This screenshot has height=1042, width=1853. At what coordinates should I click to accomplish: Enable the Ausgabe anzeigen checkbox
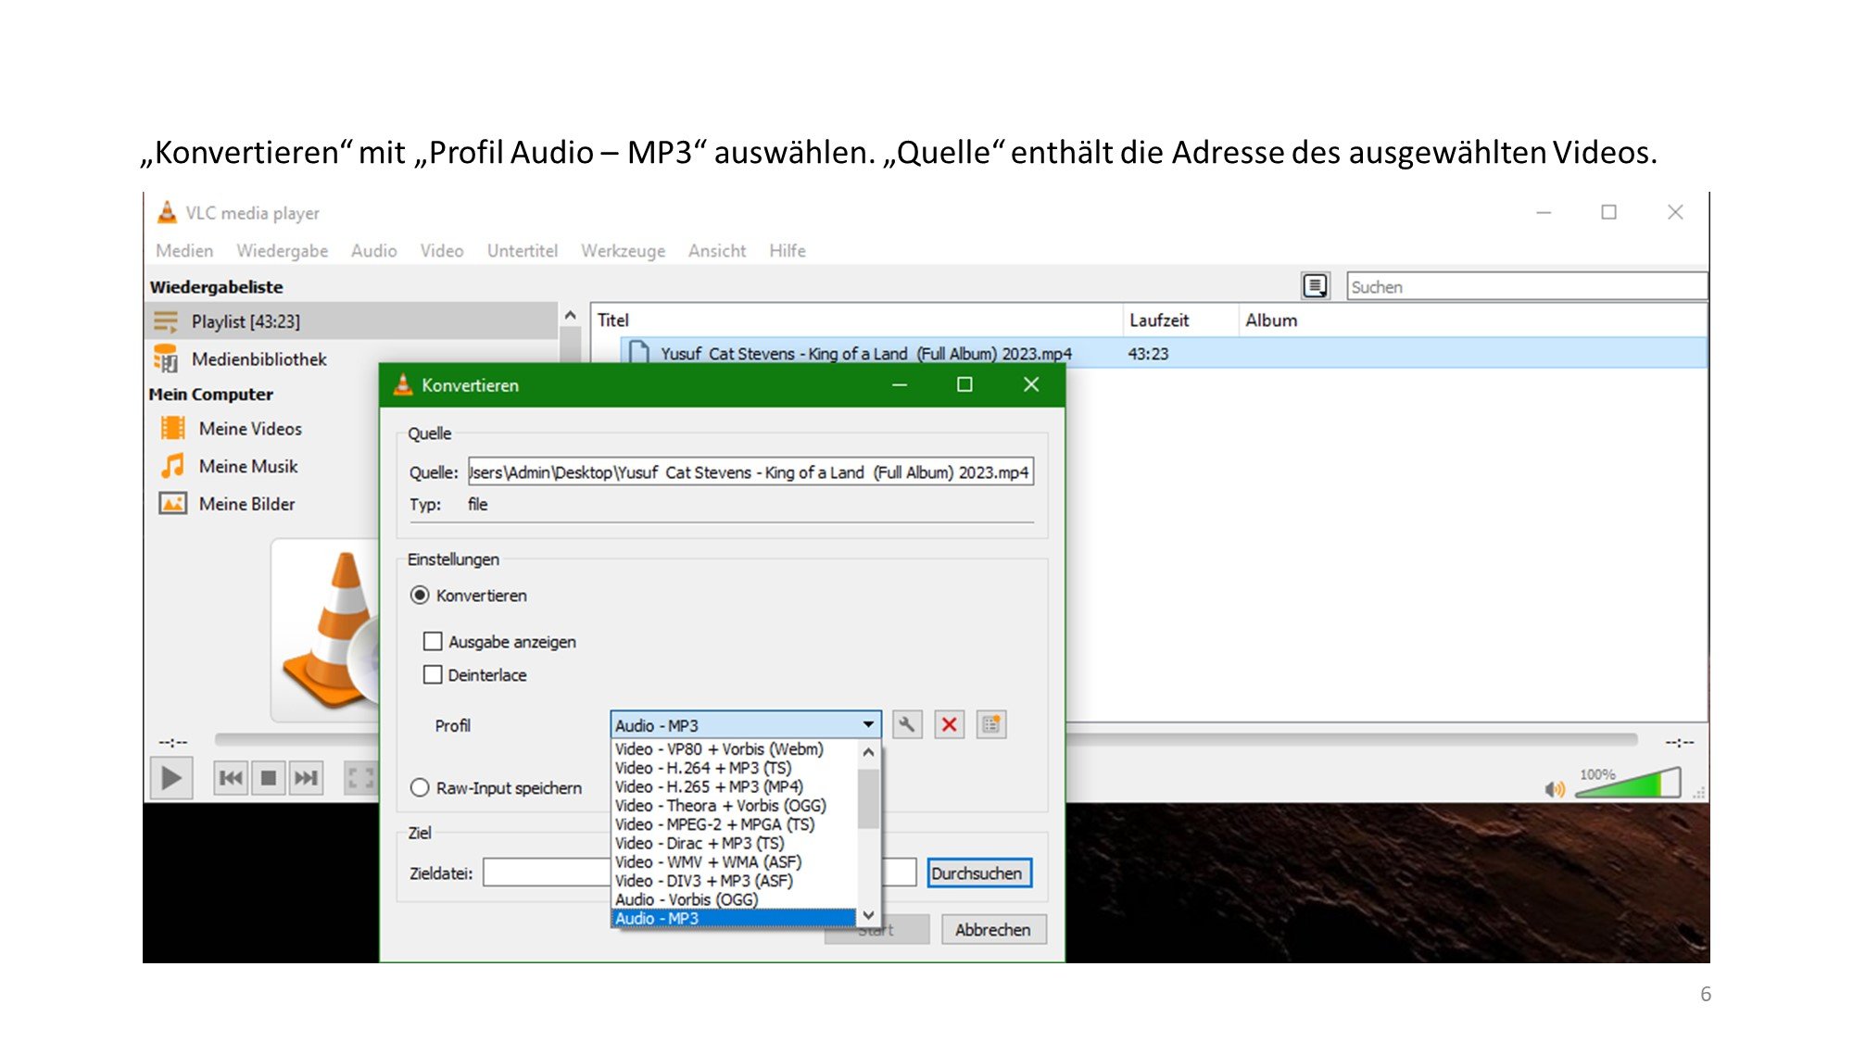tap(433, 642)
